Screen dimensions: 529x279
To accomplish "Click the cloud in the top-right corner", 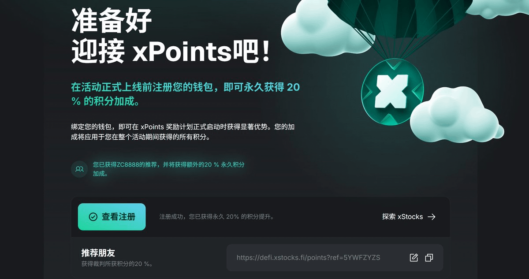I will (x=498, y=9).
